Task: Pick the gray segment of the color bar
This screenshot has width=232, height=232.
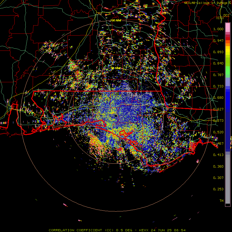Action: pos(228,180)
